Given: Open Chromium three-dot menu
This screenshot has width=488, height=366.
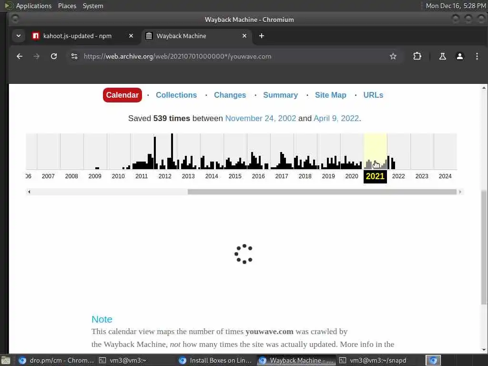Looking at the screenshot, I should (x=477, y=56).
